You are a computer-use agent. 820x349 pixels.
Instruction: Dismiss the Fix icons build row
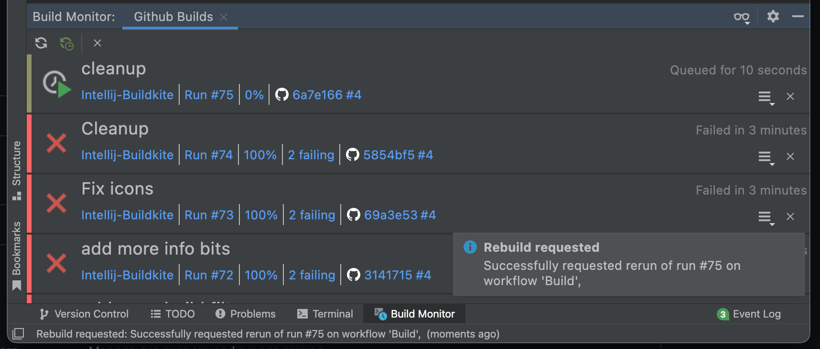(x=790, y=216)
